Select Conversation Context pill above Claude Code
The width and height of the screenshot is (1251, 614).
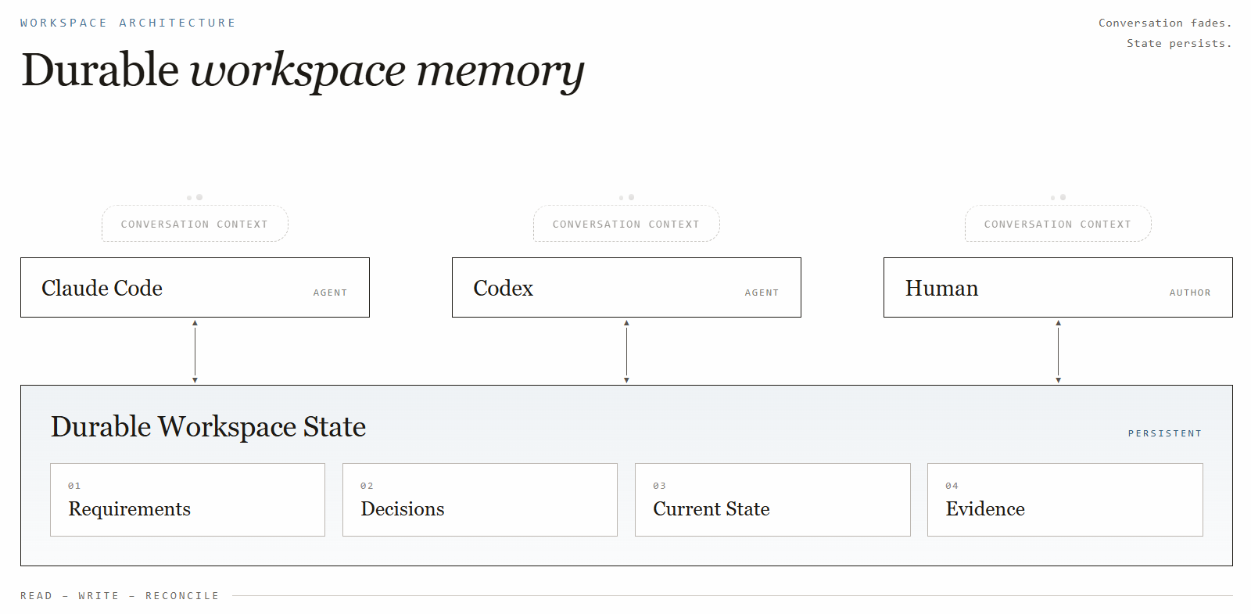point(195,224)
